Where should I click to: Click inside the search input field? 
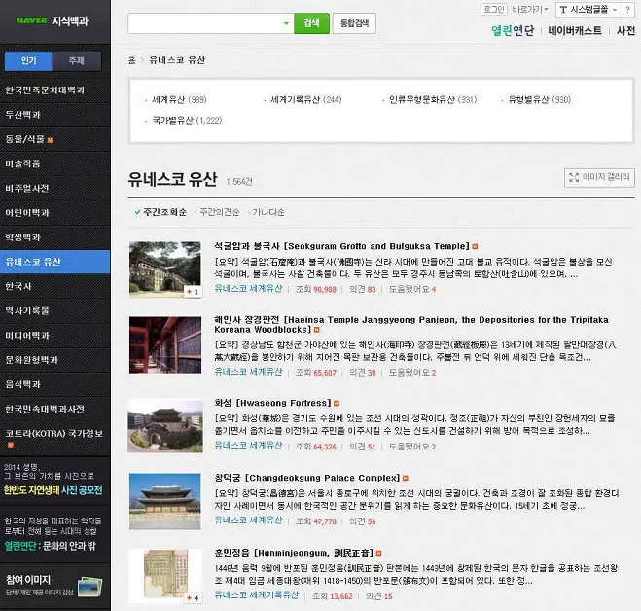pyautogui.click(x=204, y=23)
